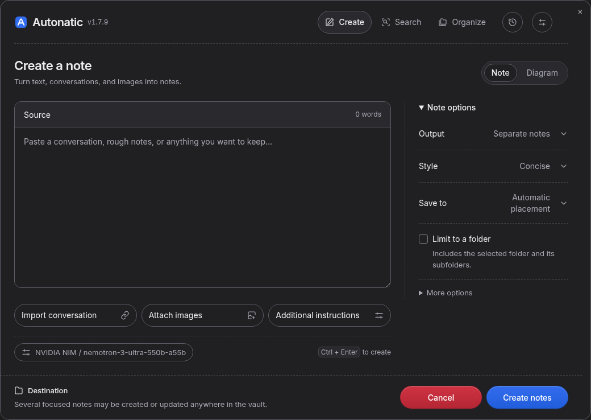Click the link icon in Import conversation
This screenshot has height=420, width=591.
click(x=125, y=315)
